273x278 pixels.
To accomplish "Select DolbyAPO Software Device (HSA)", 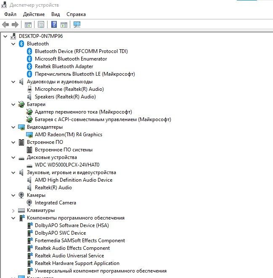I will 72,225.
